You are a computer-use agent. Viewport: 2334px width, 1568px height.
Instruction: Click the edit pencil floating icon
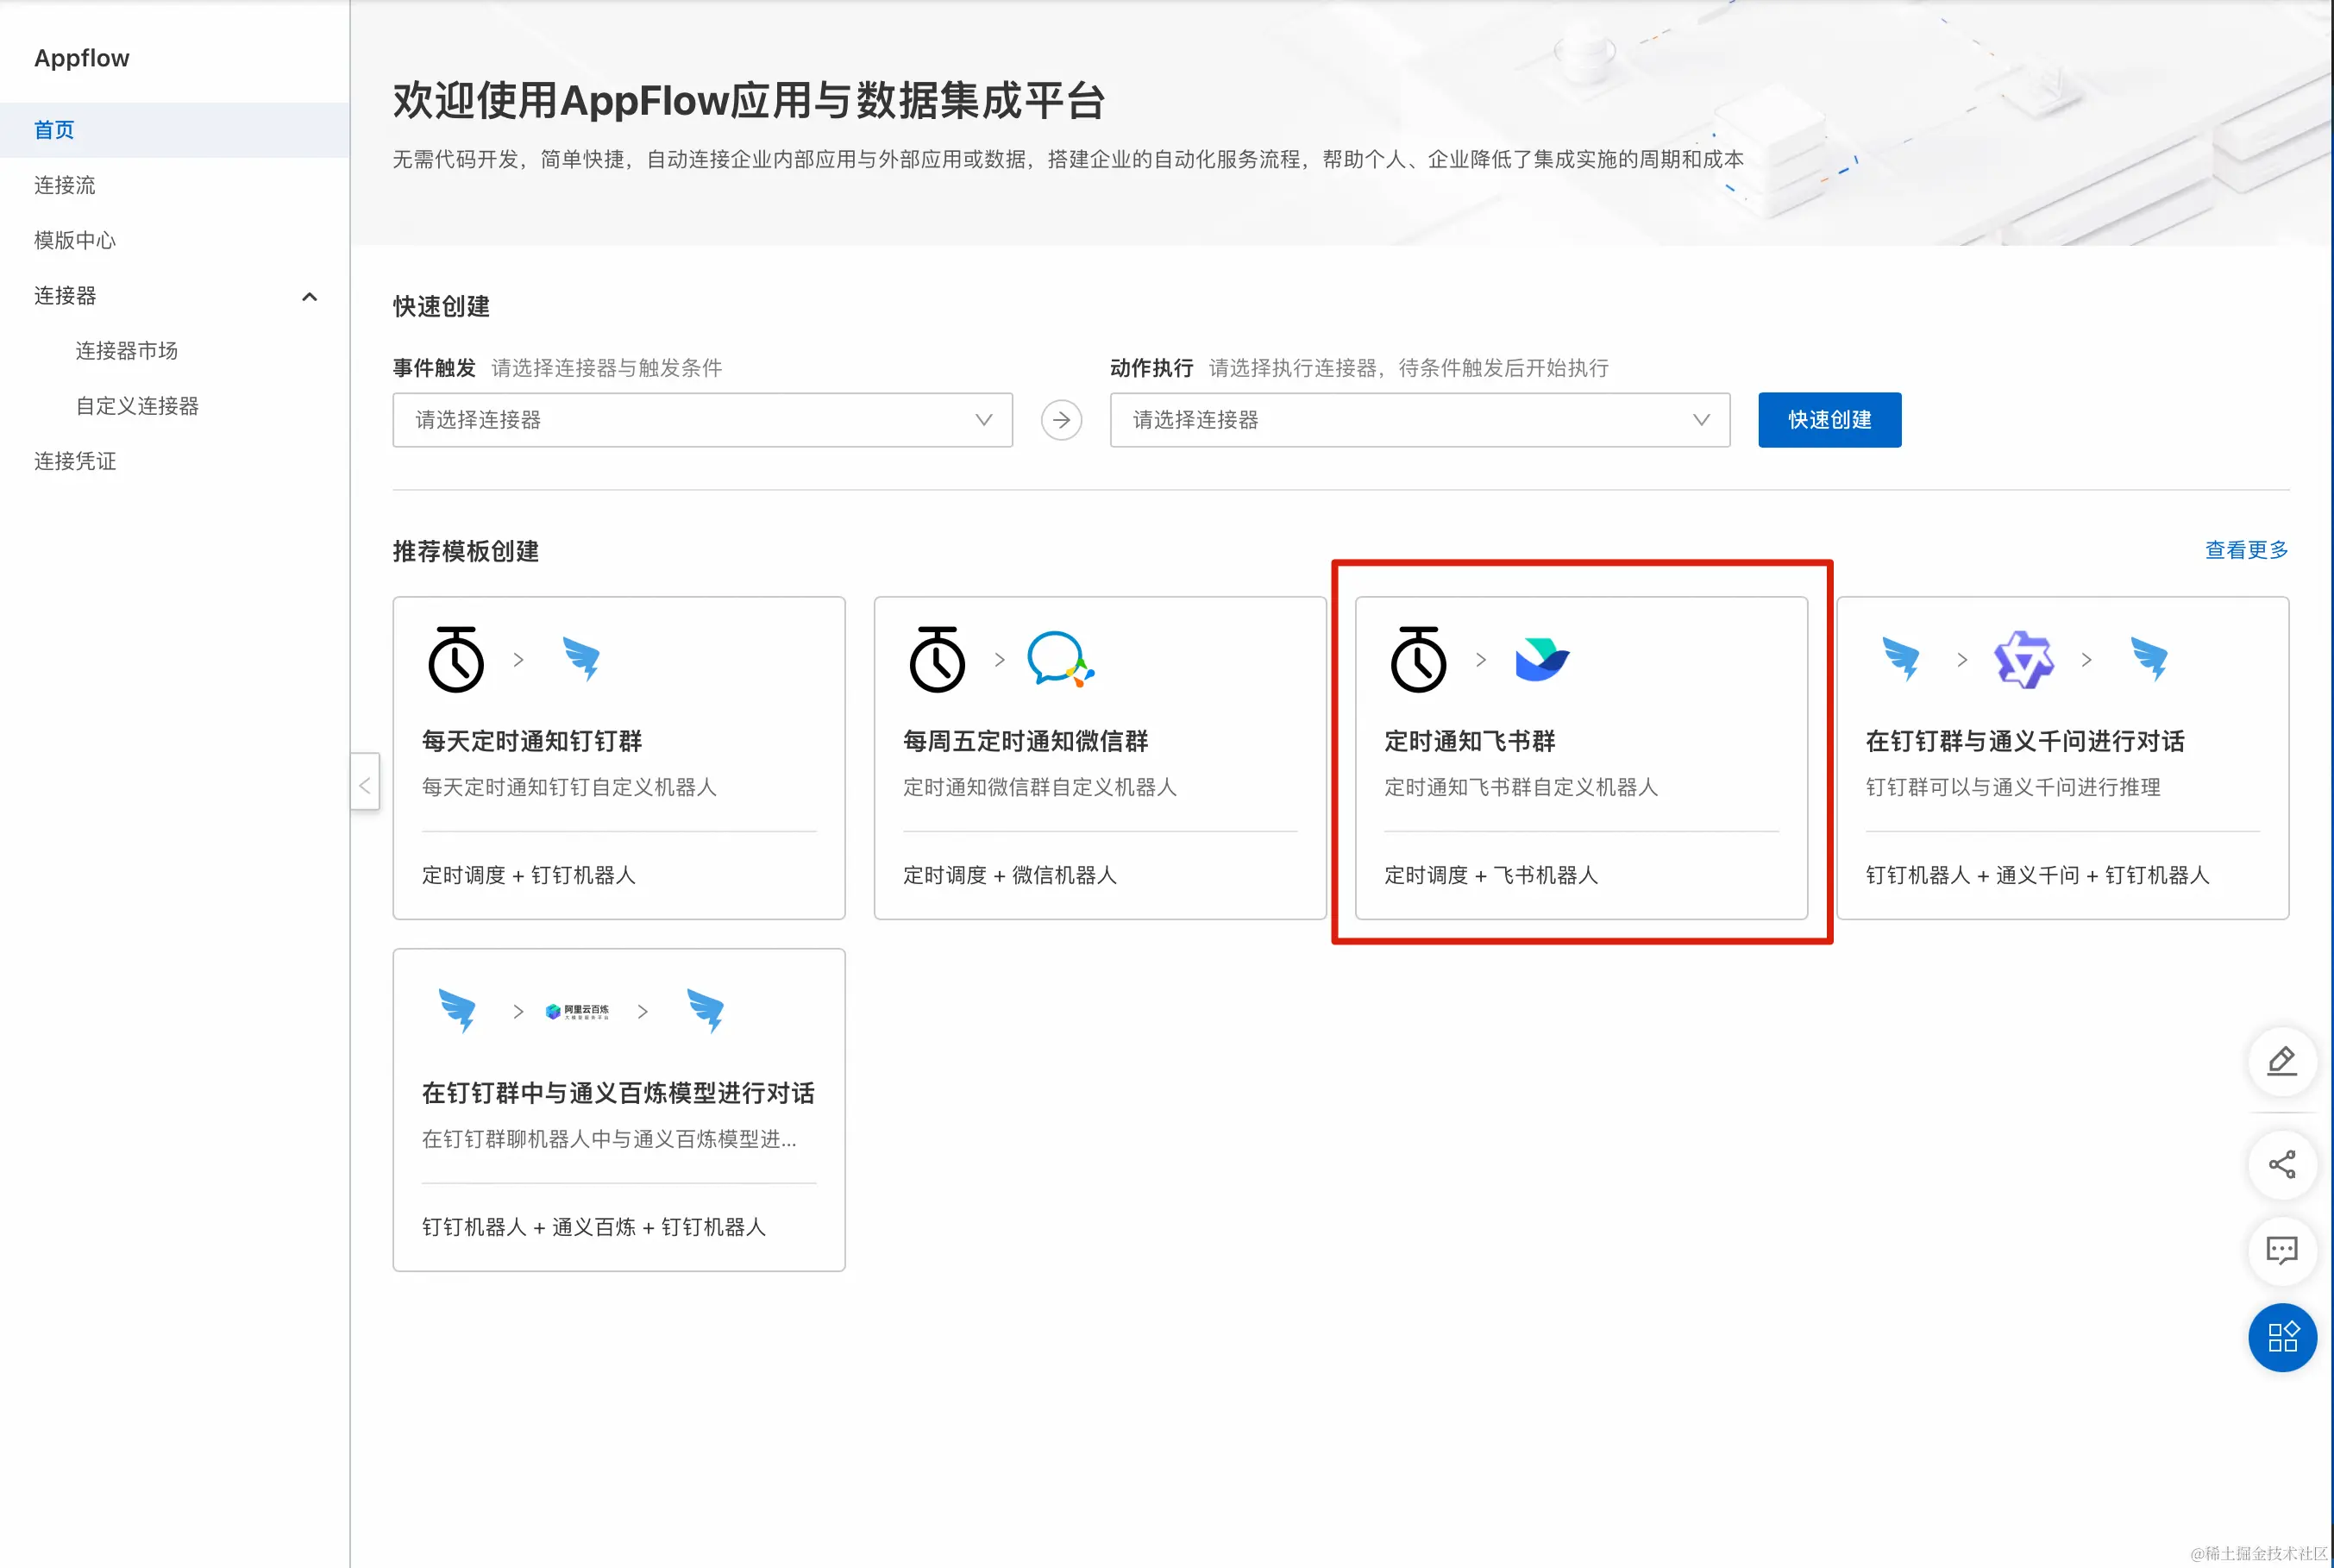[x=2281, y=1061]
